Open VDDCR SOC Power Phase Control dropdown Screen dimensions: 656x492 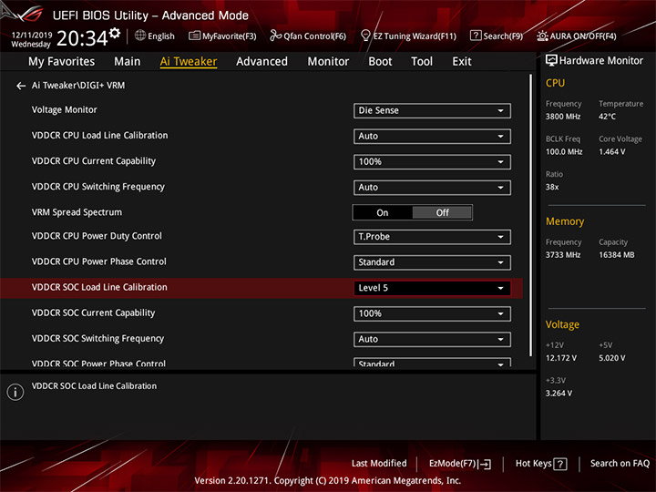[x=432, y=363]
